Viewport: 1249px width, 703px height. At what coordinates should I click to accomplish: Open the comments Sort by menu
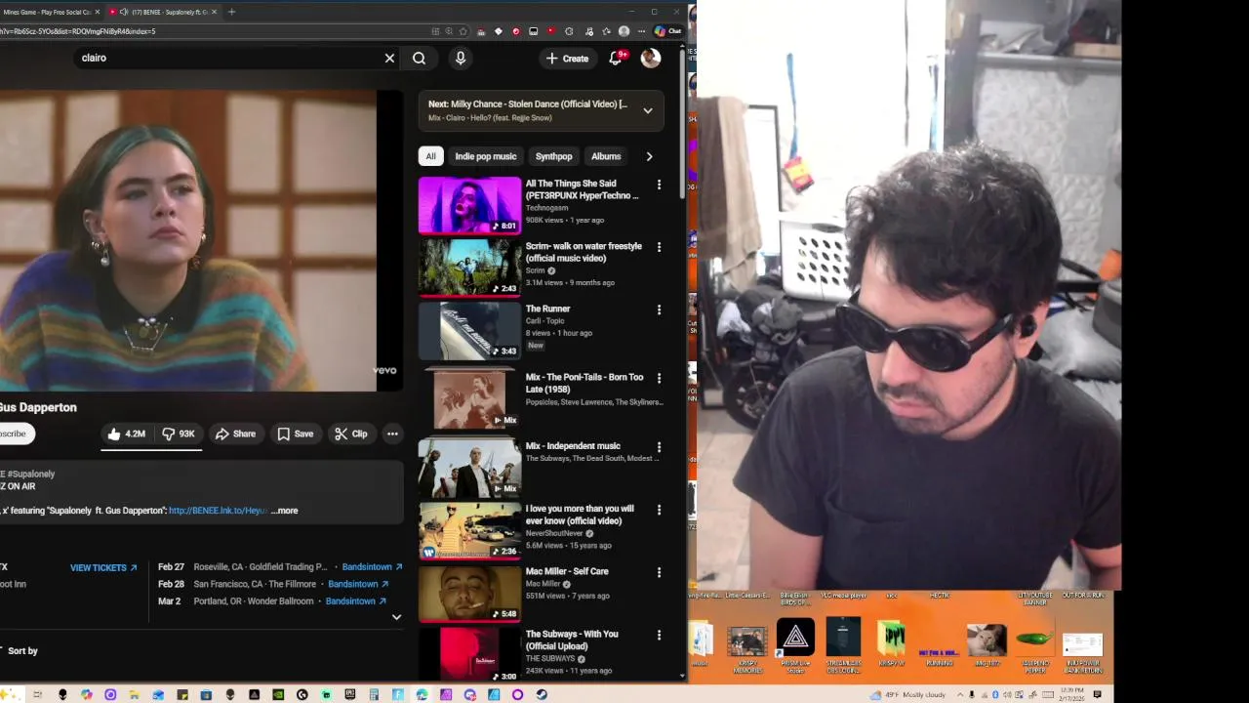coord(20,650)
